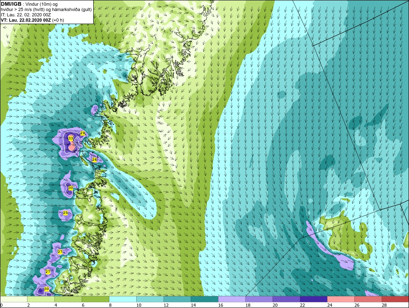
Task: Click the pale cyan 8–10 m/s legend swatch
Action: [123, 299]
